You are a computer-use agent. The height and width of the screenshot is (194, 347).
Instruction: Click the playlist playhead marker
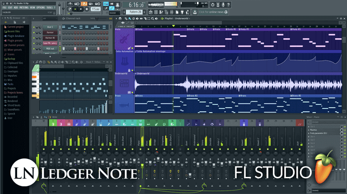tap(173, 26)
